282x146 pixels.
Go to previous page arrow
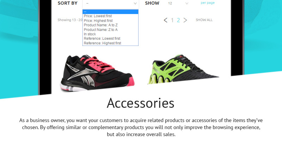click(166, 20)
